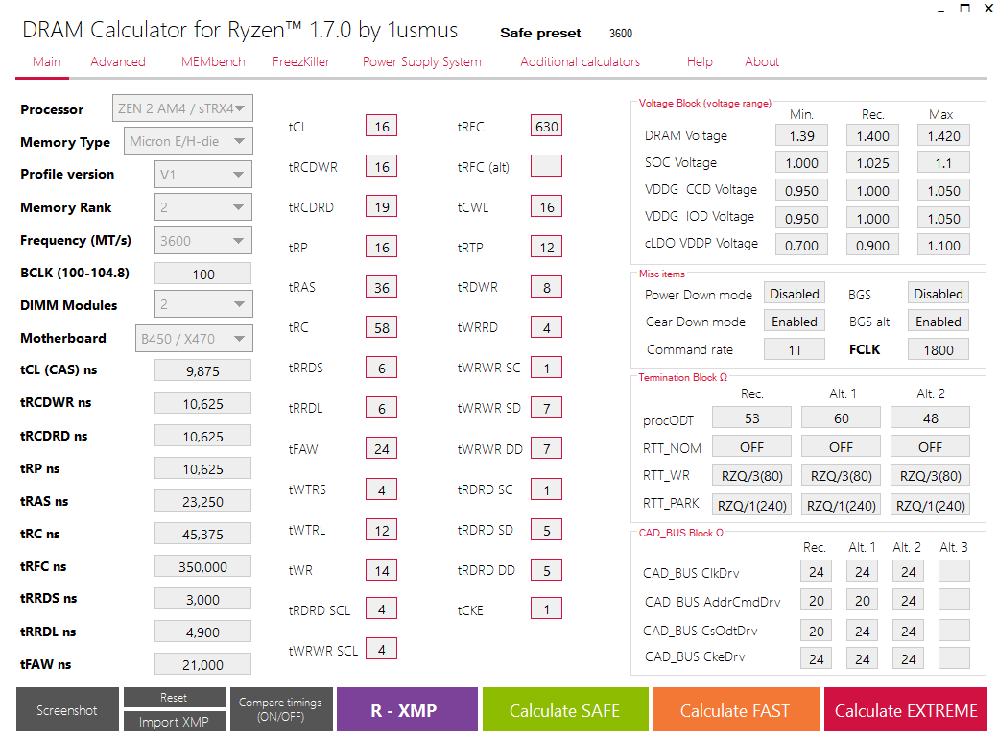Select the tRFC value 630 field
Screen dimensions: 998x739
tap(547, 126)
